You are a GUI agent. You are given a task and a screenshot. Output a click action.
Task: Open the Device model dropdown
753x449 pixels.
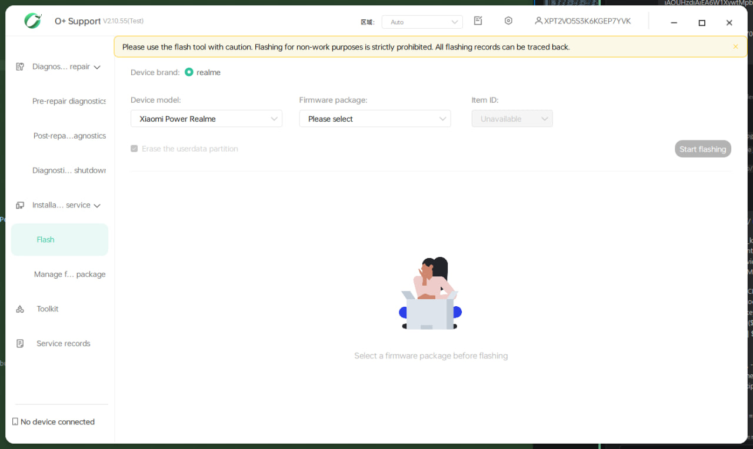[x=206, y=118]
